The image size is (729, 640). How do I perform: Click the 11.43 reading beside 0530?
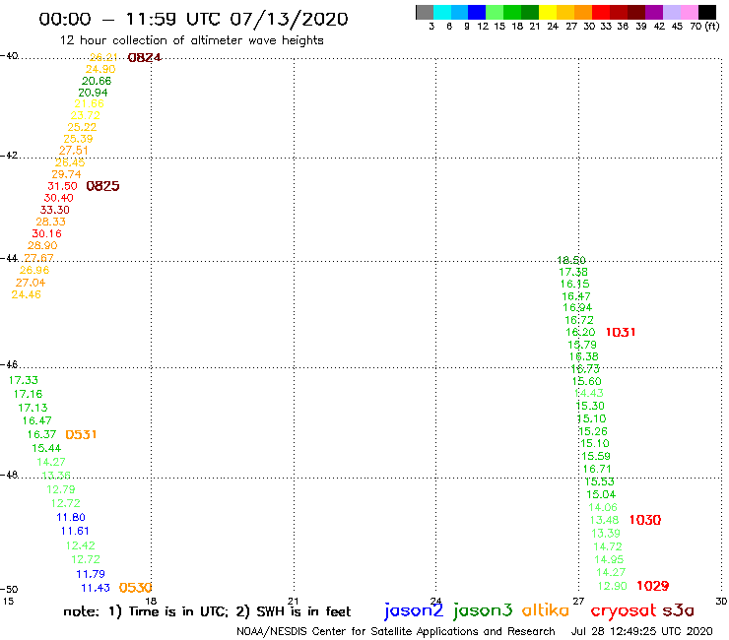(96, 588)
